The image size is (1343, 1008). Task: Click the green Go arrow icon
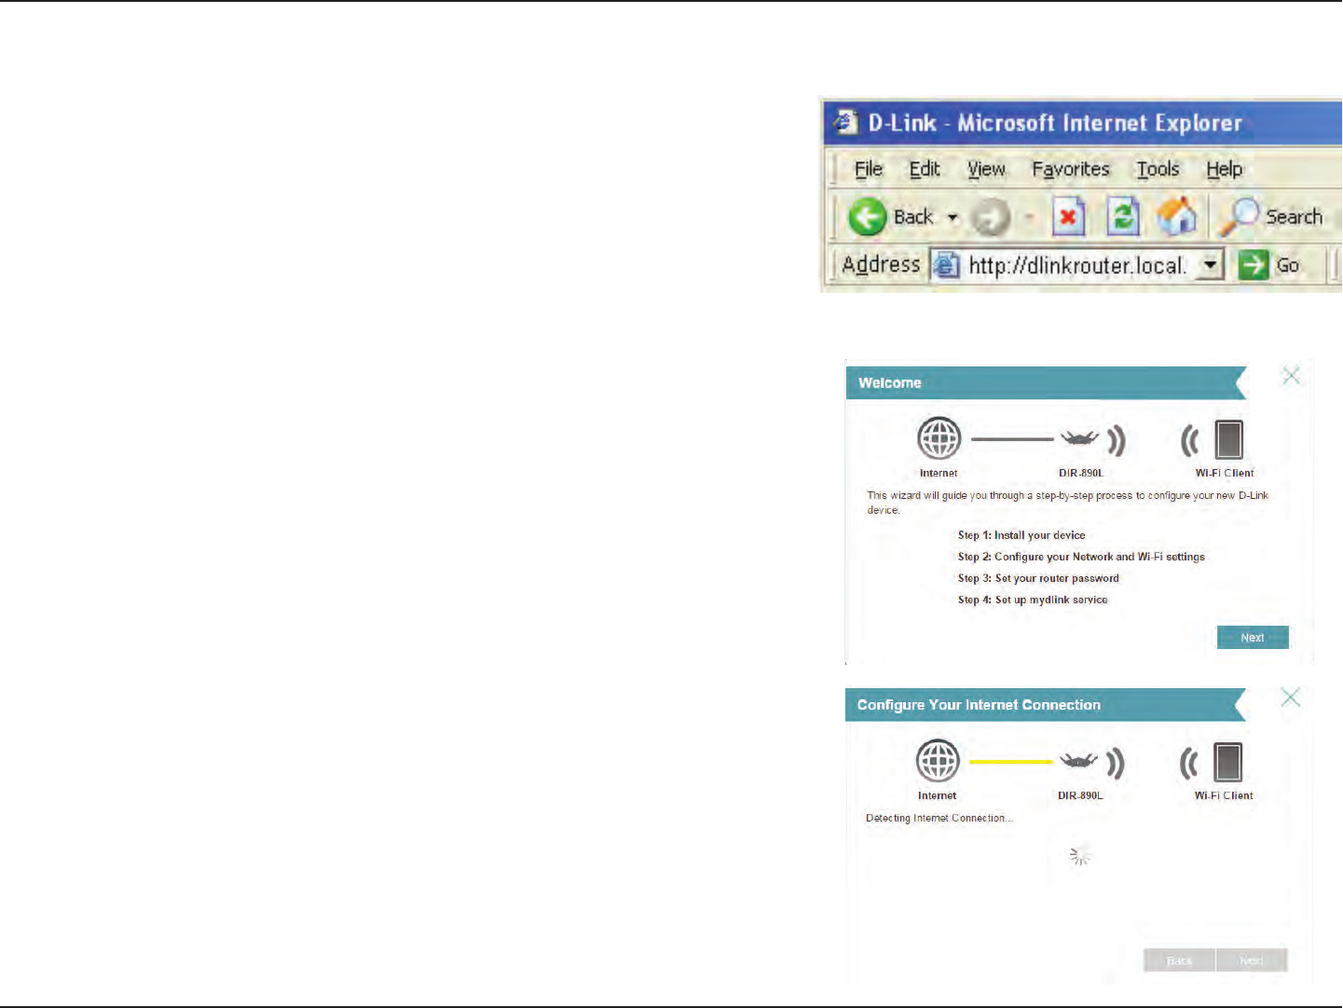1254,266
